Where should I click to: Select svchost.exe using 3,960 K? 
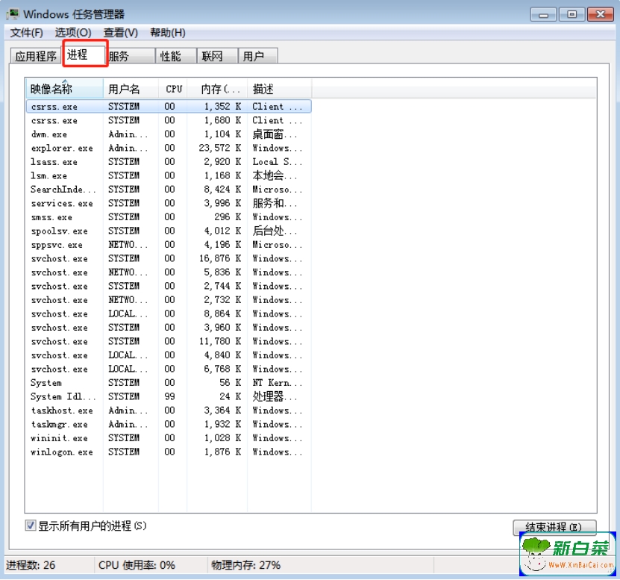(x=169, y=328)
